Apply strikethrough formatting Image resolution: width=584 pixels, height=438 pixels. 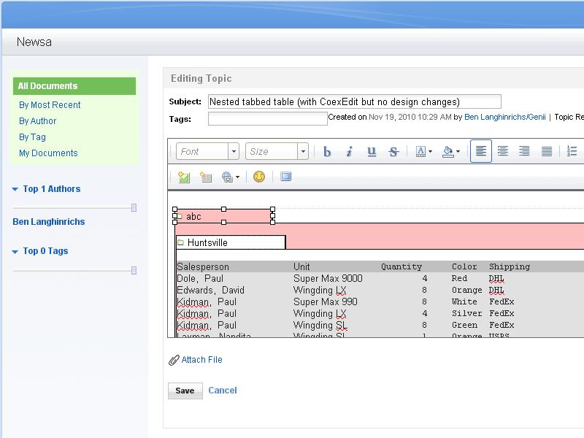(x=393, y=152)
